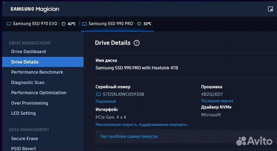Click the Драйвер NVMe label
The height and width of the screenshot is (151, 277).
point(216,107)
